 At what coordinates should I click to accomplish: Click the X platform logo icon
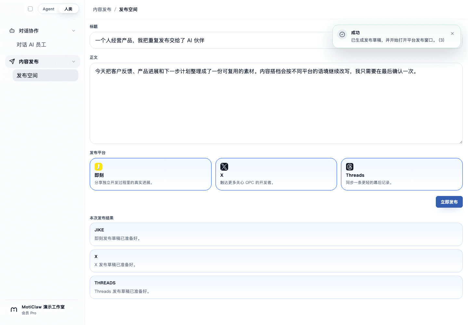(x=224, y=167)
